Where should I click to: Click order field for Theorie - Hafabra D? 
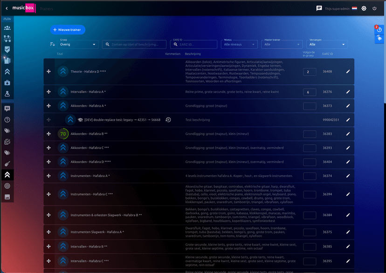[x=310, y=72]
